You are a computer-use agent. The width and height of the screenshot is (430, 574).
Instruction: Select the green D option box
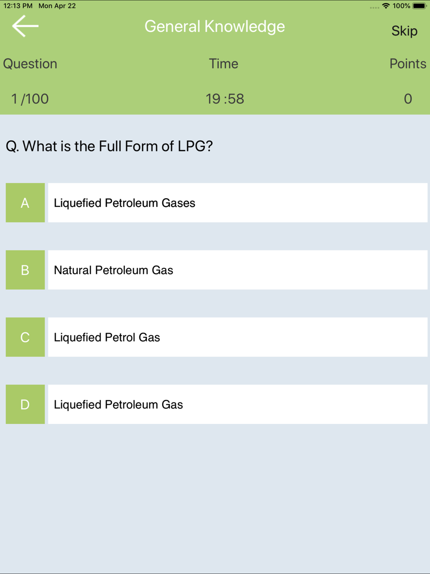(x=25, y=404)
